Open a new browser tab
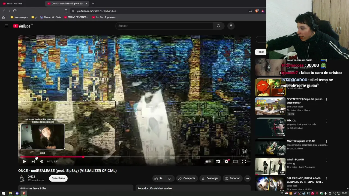Image resolution: width=349 pixels, height=196 pixels. click(93, 4)
